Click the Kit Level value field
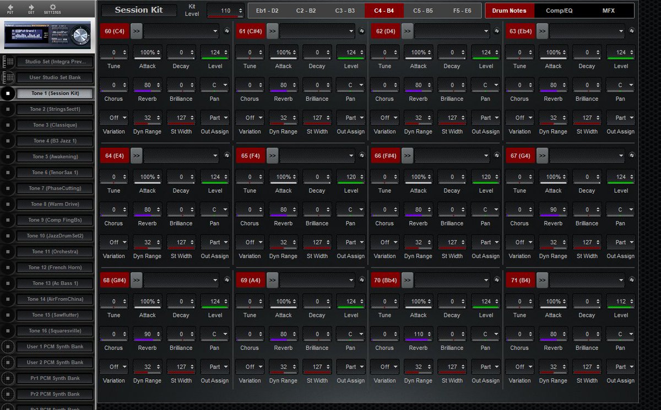 [223, 10]
